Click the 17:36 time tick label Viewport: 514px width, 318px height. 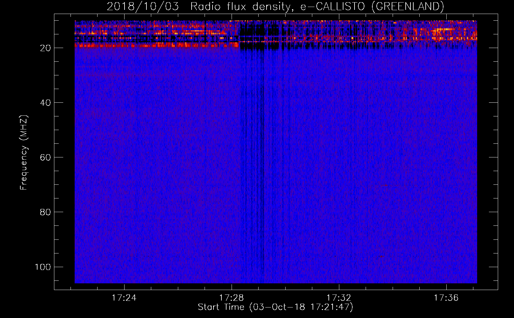coord(446,298)
